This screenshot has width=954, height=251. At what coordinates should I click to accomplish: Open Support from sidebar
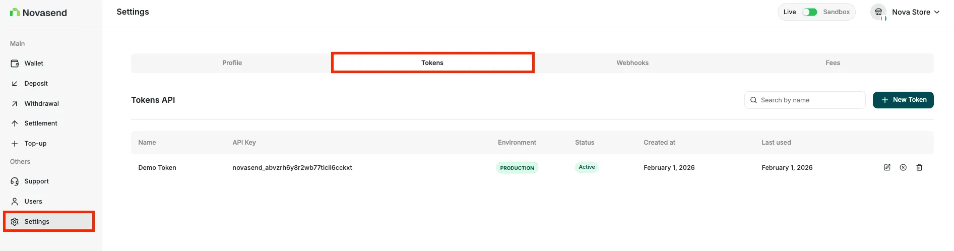click(36, 181)
